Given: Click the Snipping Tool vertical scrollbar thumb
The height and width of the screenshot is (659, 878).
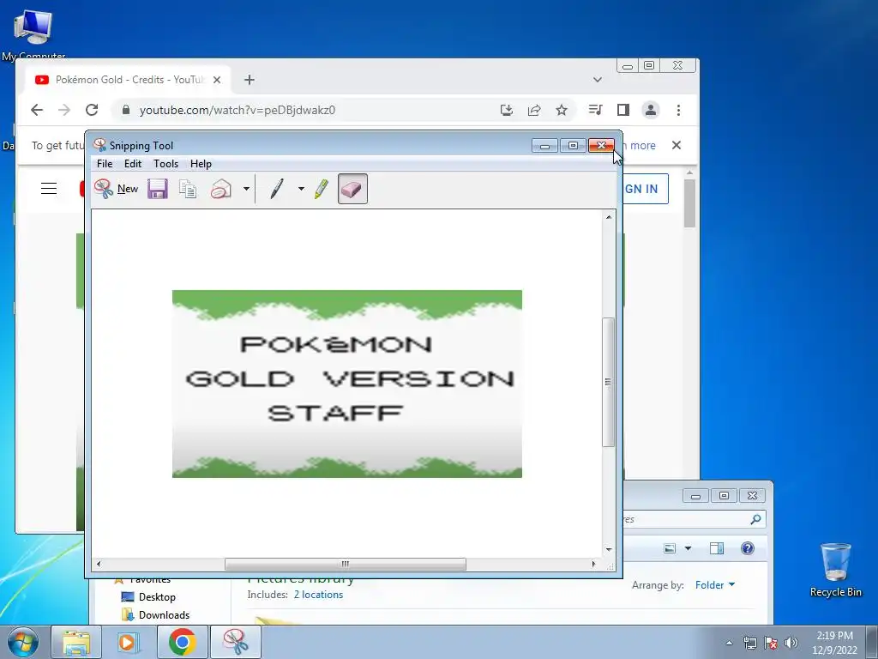Looking at the screenshot, I should point(609,382).
